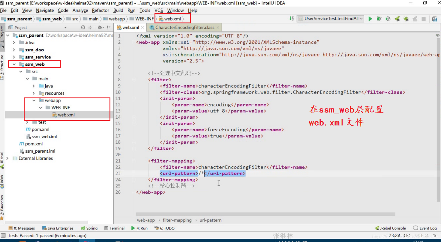The image size is (441, 242).
Task: Collapse the WEB-INF folder
Action: click(40, 108)
